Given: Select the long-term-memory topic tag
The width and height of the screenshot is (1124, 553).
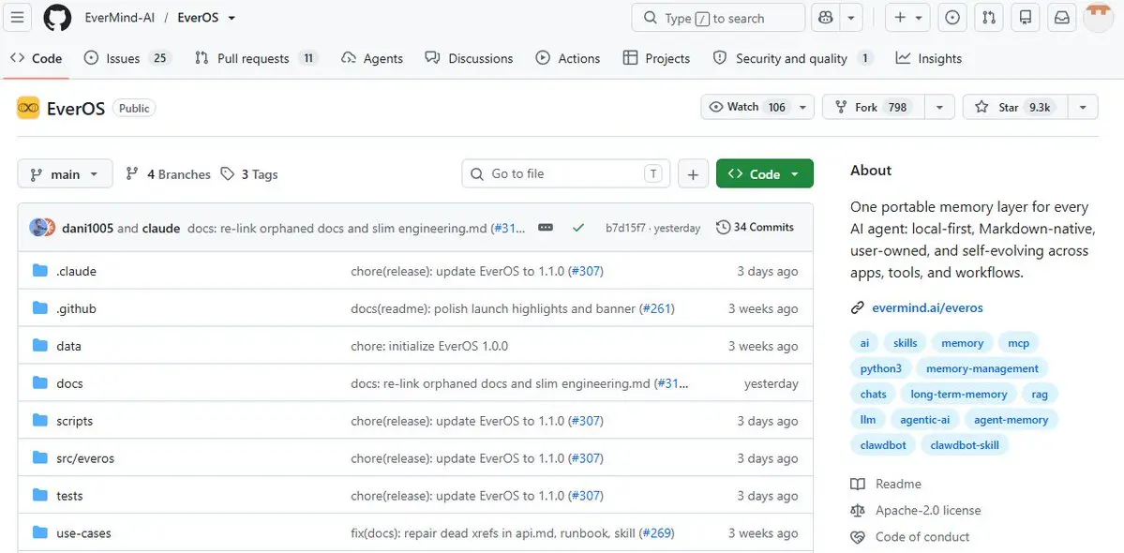Looking at the screenshot, I should [958, 394].
